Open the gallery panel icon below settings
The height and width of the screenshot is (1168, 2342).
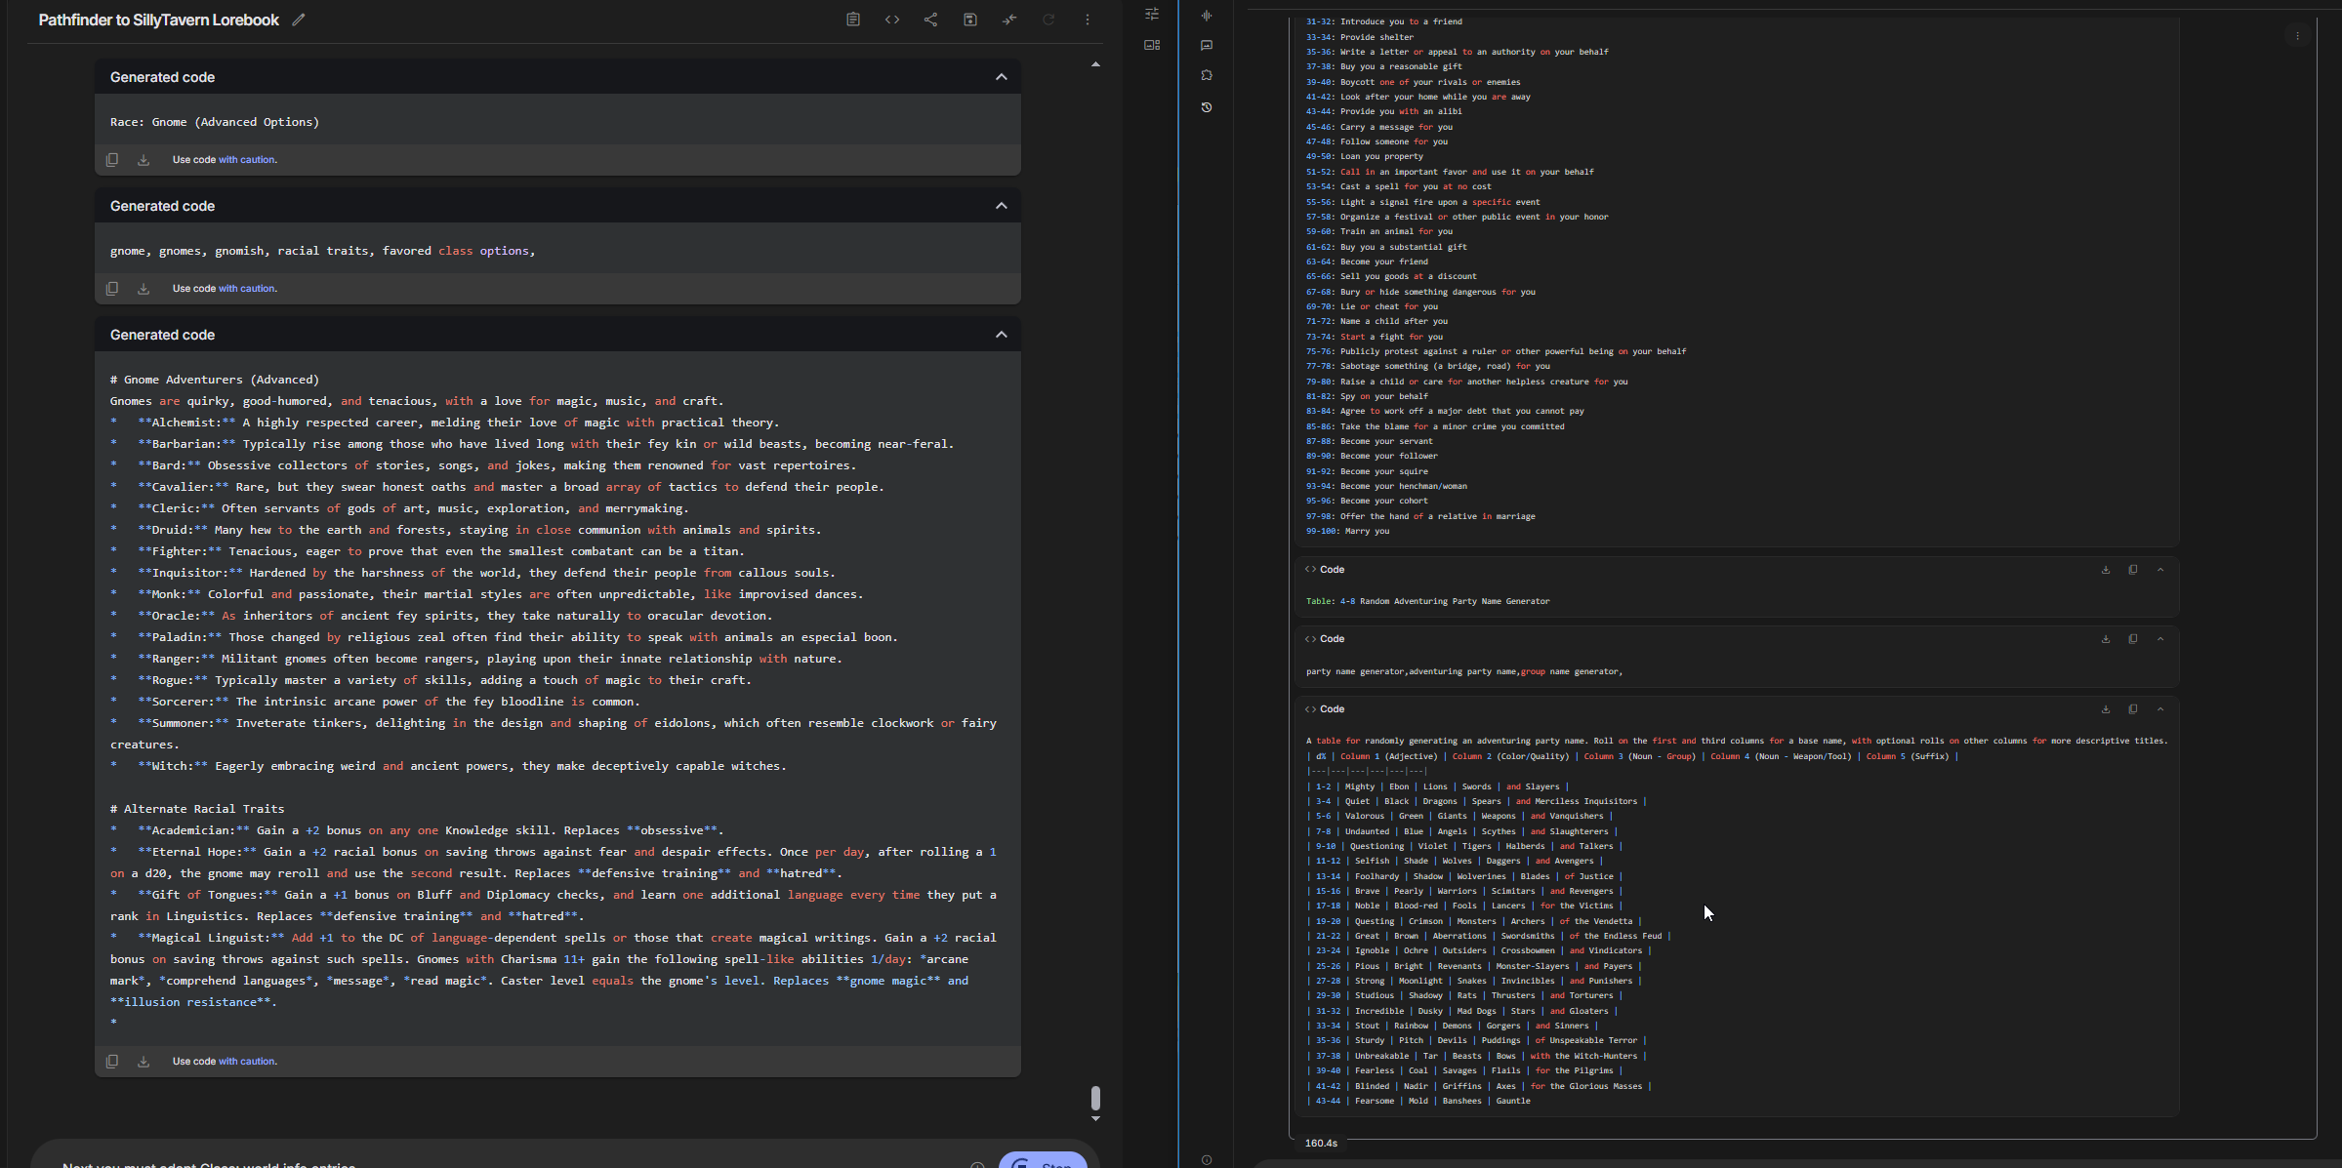1152,45
